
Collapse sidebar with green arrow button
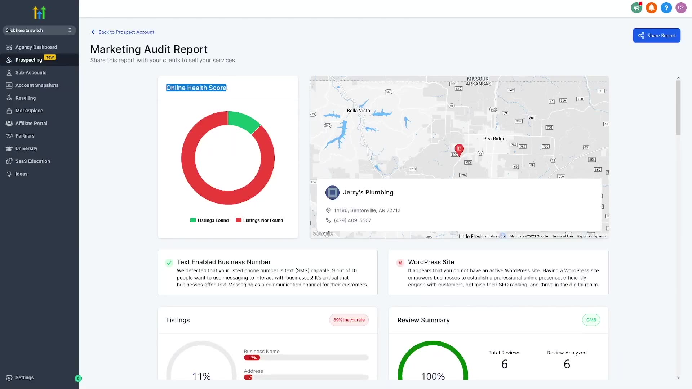pos(78,378)
